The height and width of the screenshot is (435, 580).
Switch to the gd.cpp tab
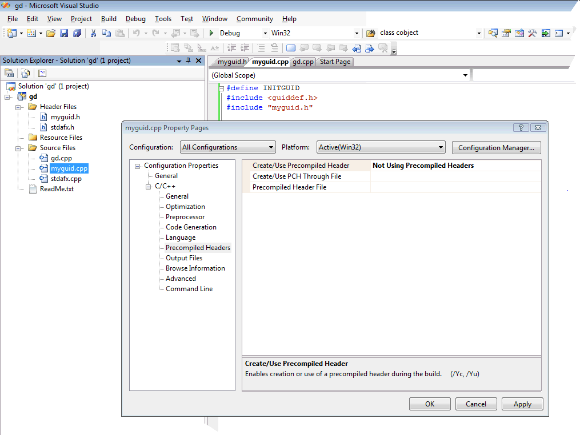pos(303,62)
